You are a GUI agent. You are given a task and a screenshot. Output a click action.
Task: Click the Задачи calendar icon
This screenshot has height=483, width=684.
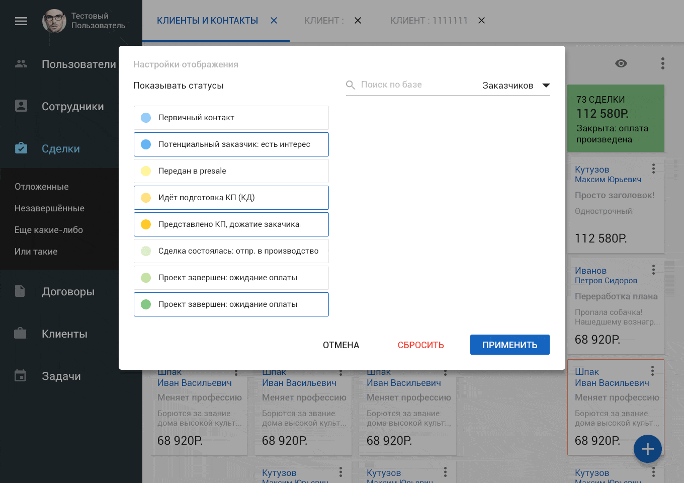20,375
